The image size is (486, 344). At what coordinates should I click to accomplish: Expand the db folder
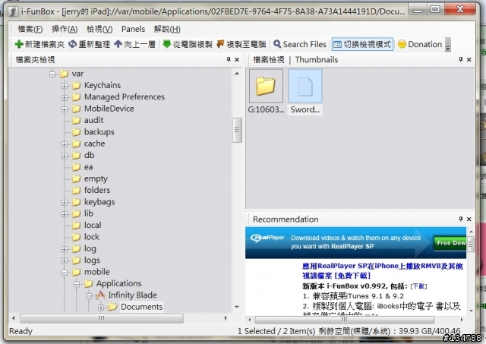[64, 156]
